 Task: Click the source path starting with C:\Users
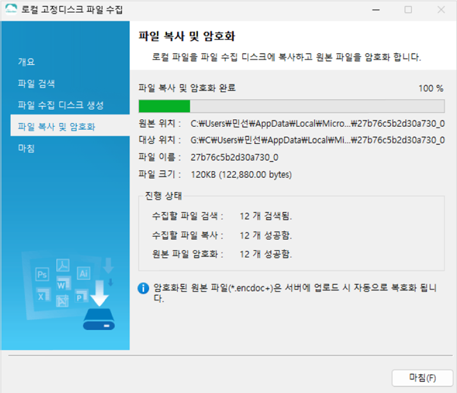click(x=317, y=124)
